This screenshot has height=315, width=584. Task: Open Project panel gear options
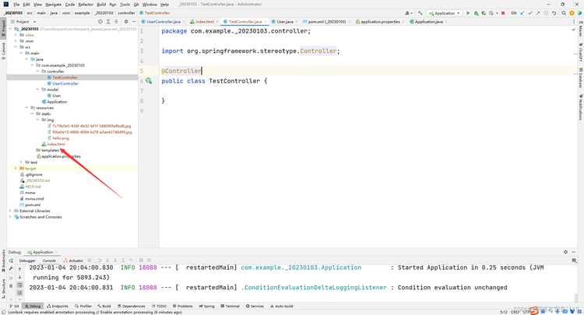(x=126, y=22)
